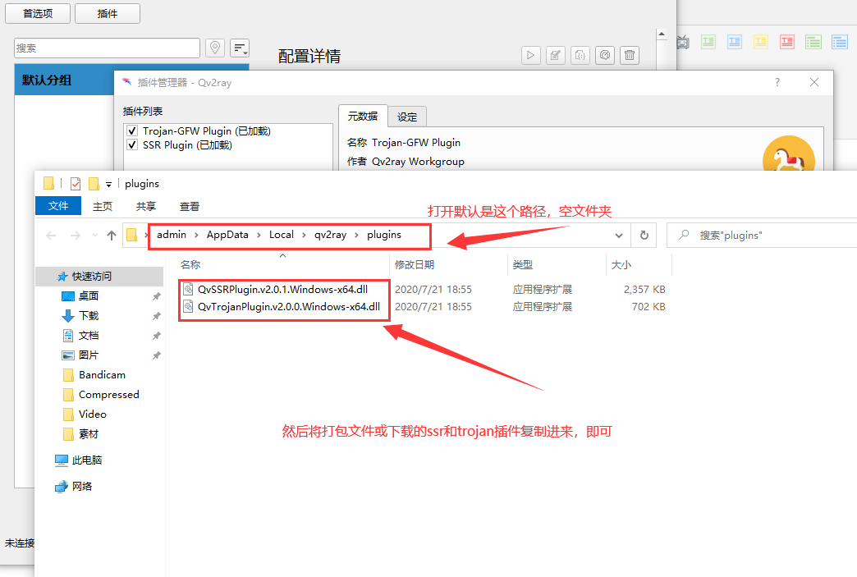Click the help question mark in 插件管理器
The image size is (857, 577).
[777, 83]
